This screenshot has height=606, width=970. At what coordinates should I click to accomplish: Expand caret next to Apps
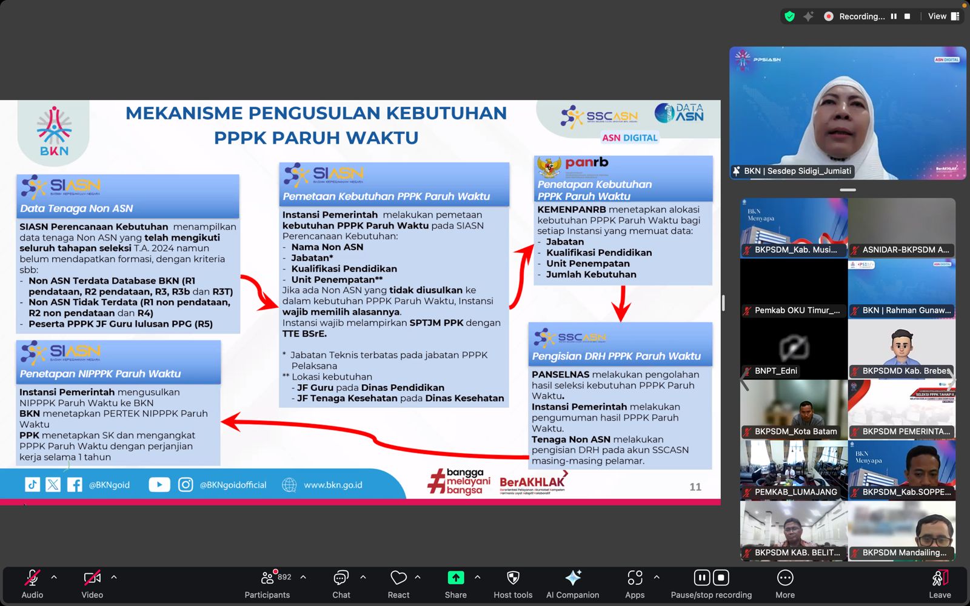[657, 578]
